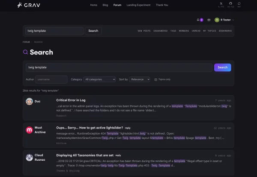The width and height of the screenshot is (257, 177).
Task: Open the Critical Error in Log topic
Action: [x=71, y=100]
